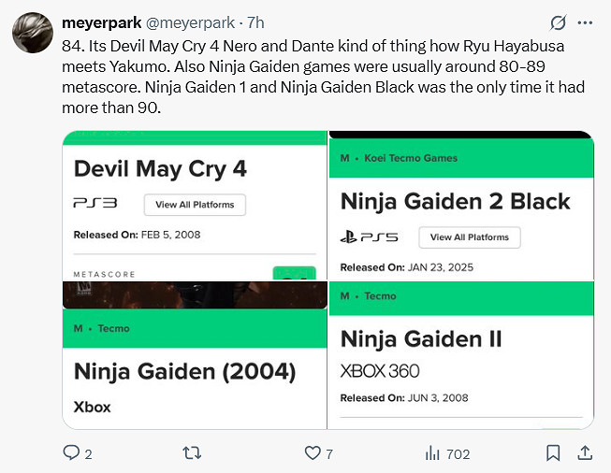611x473 pixels.
Task: Like the tweet with heart icon
Action: [x=313, y=453]
